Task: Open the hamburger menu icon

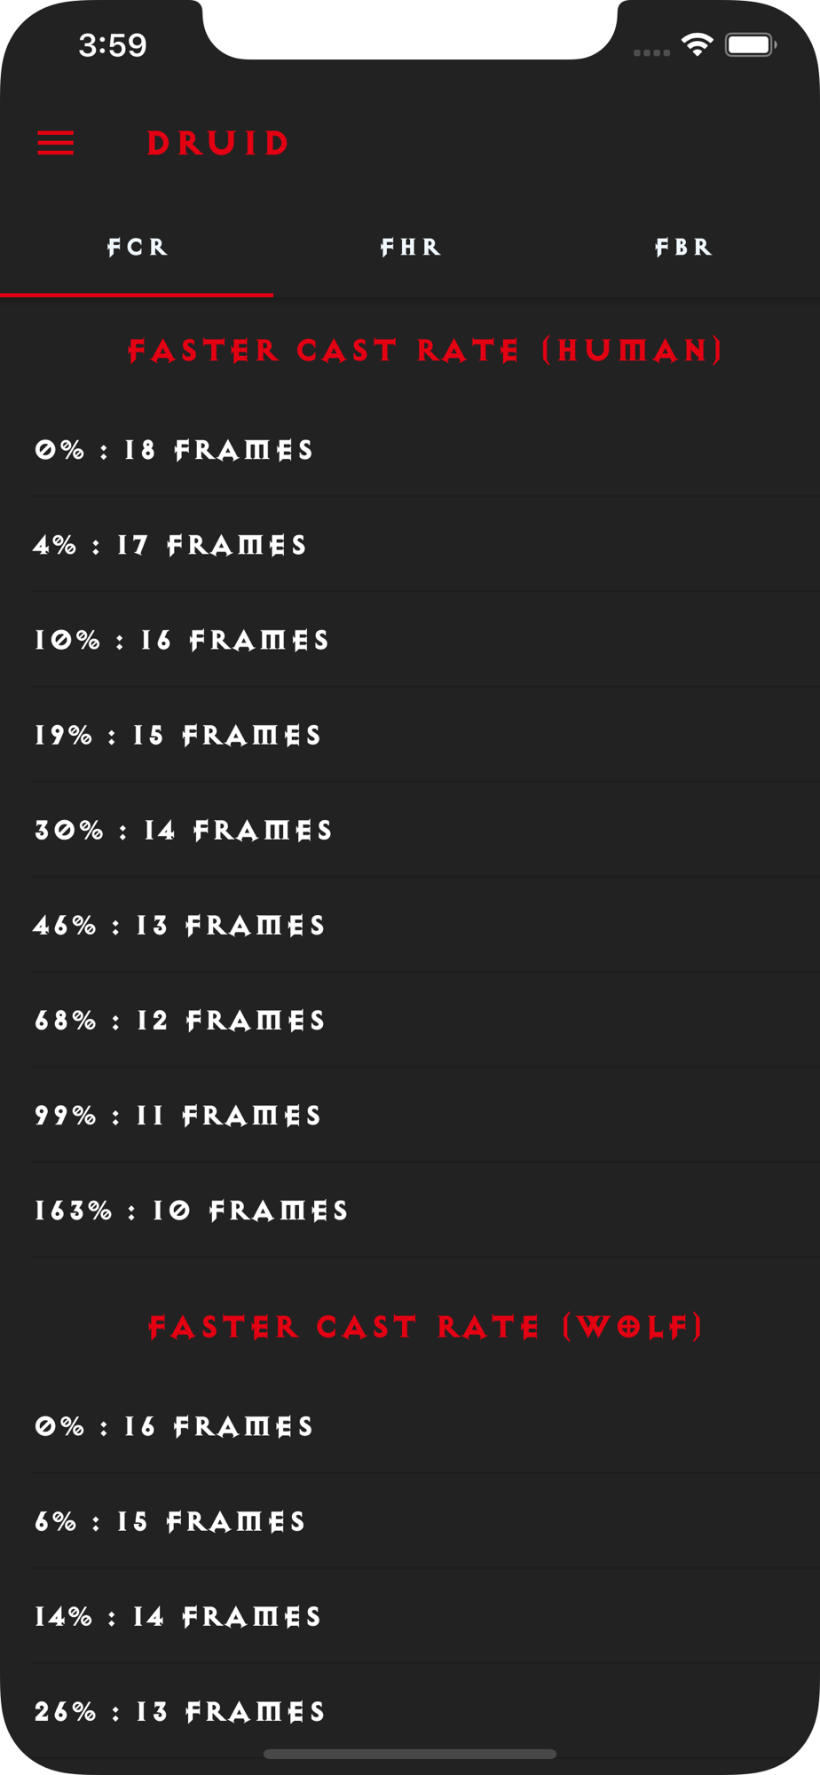Action: [x=55, y=143]
